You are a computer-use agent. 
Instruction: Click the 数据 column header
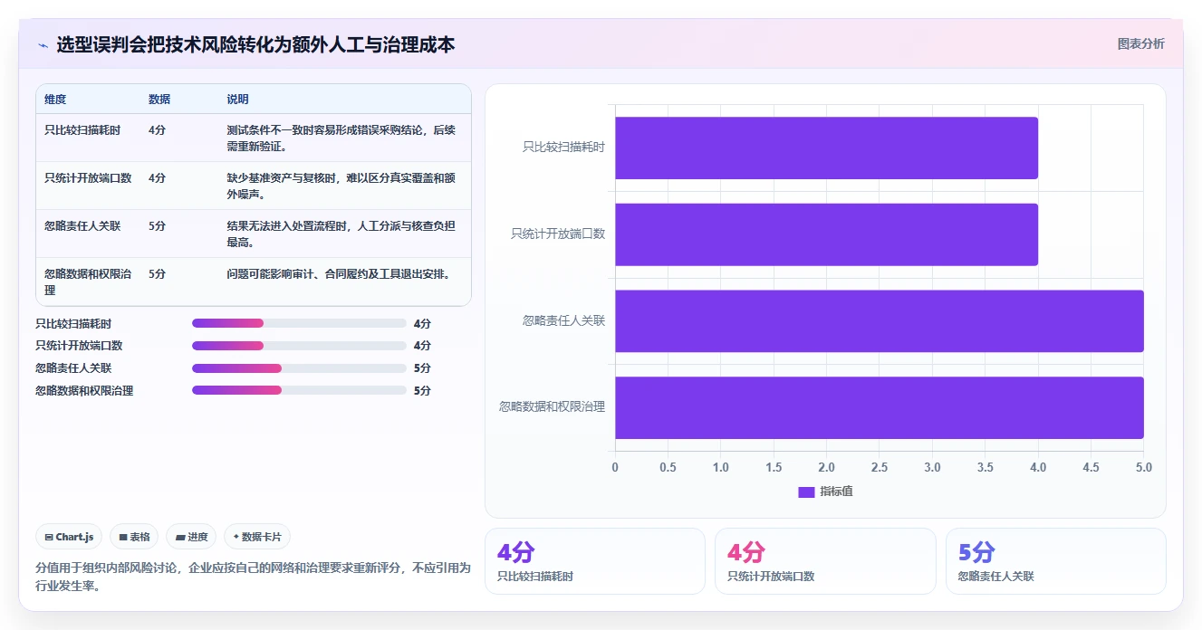[x=159, y=100]
